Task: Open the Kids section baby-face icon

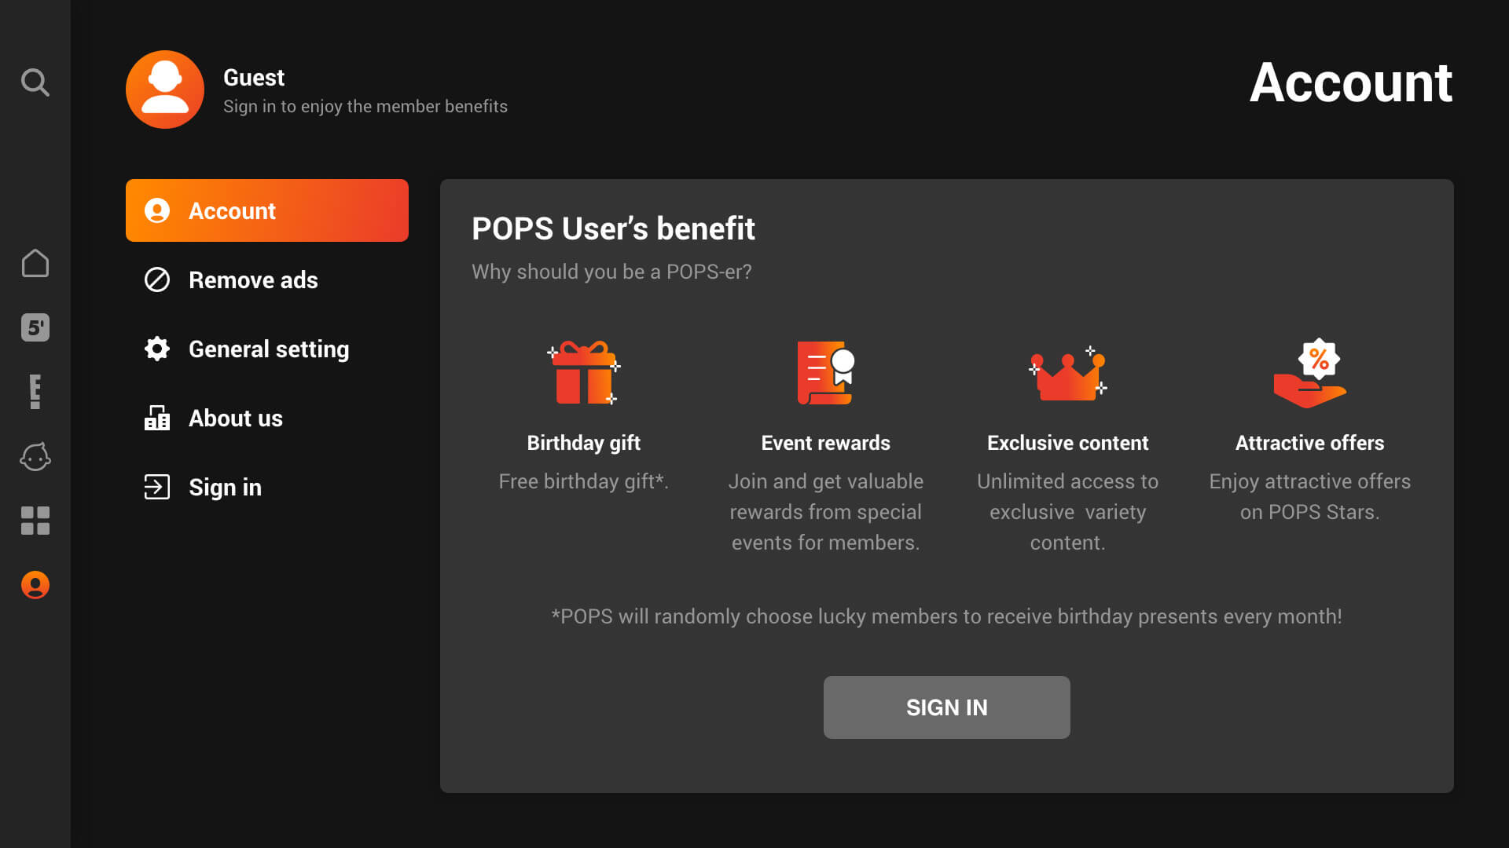Action: coord(35,456)
